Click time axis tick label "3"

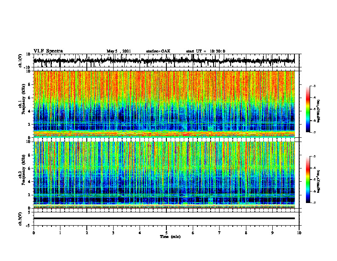[113, 233]
